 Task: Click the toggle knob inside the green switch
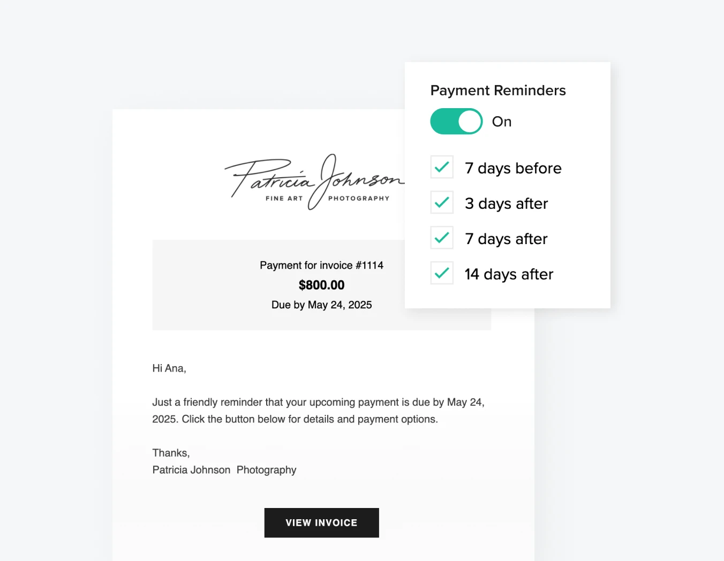coord(470,121)
